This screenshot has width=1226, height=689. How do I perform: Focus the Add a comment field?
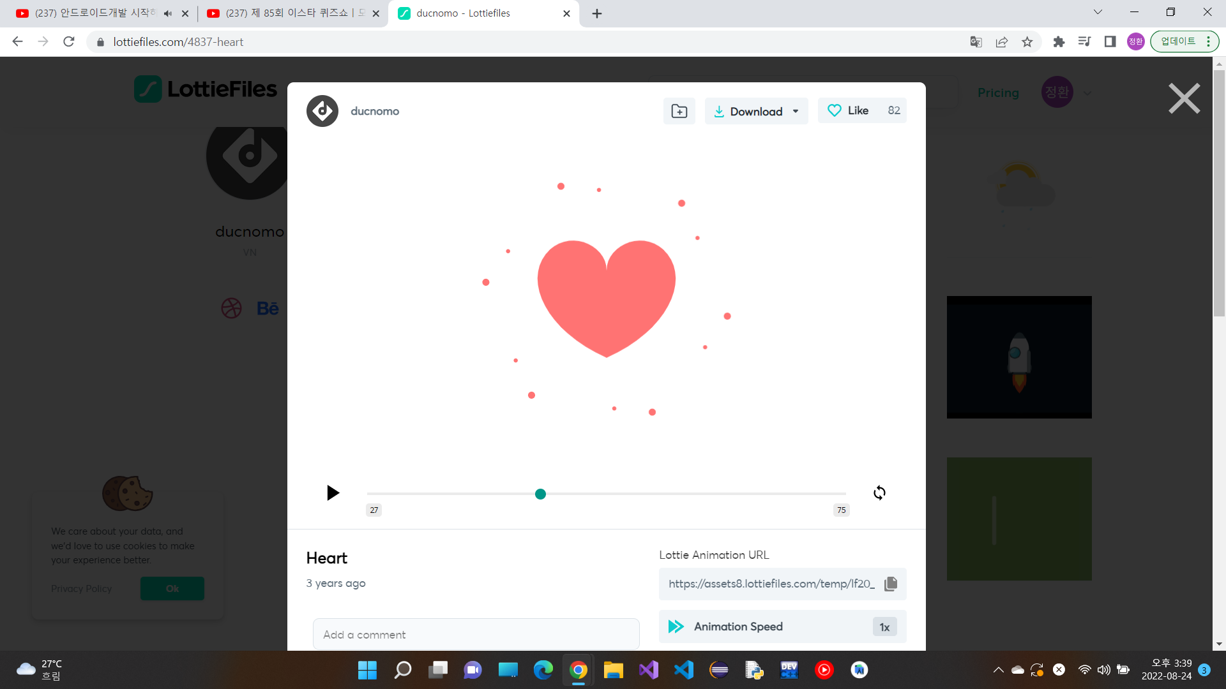(476, 634)
